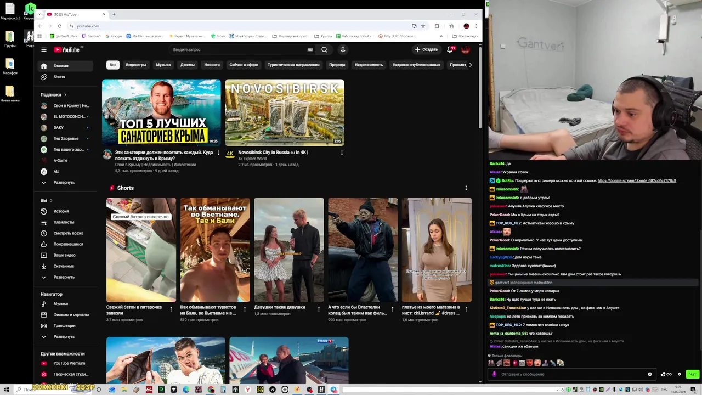Open the on-screen keyboard in search box
The height and width of the screenshot is (395, 702).
tap(310, 49)
